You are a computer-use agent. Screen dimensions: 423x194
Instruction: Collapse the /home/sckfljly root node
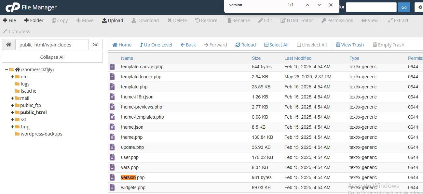(x=7, y=70)
